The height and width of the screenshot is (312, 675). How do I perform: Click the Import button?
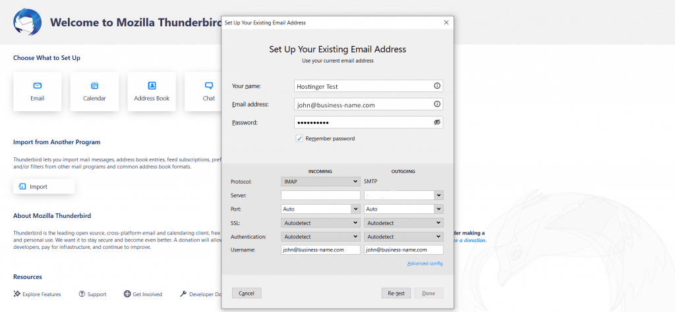(x=44, y=187)
